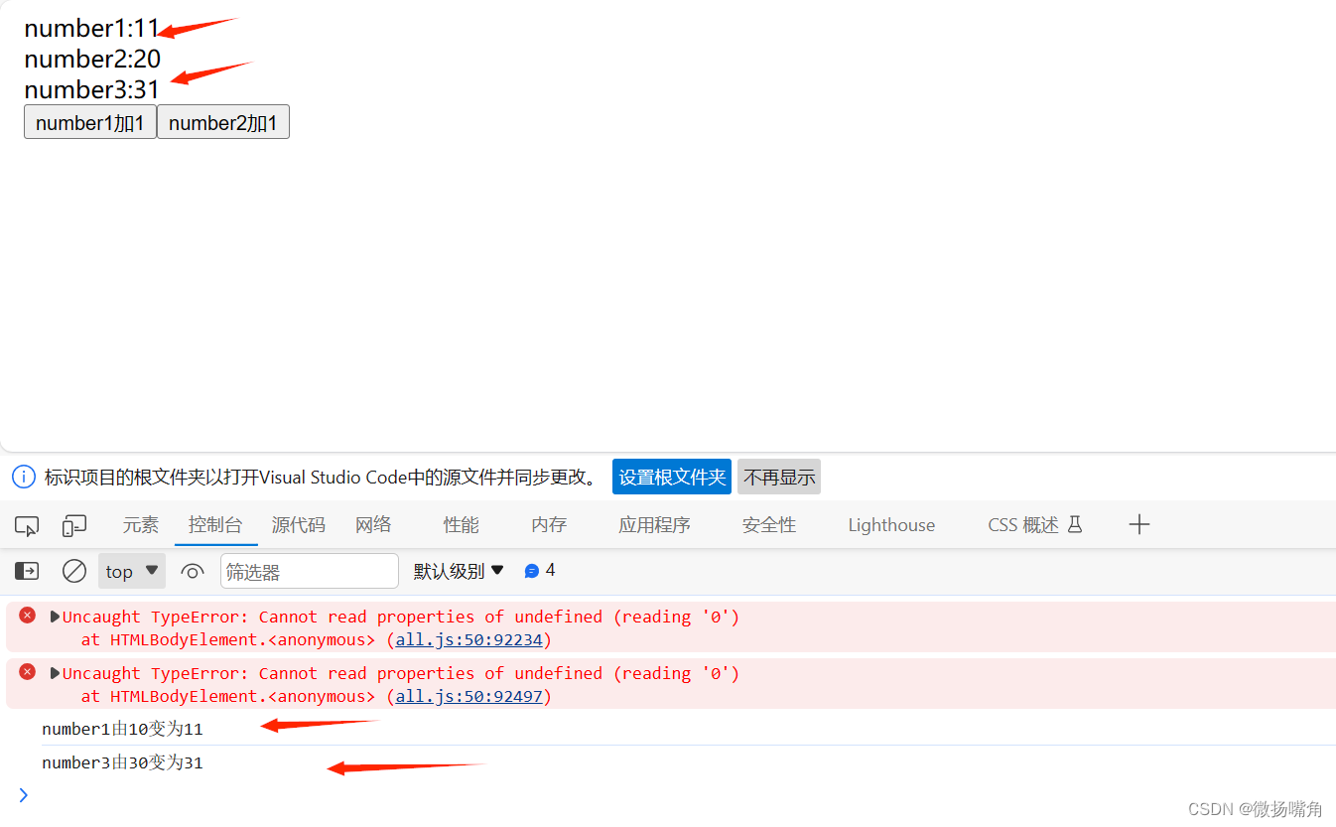Click the blue issues count icon
The height and width of the screenshot is (827, 1336).
coord(532,571)
